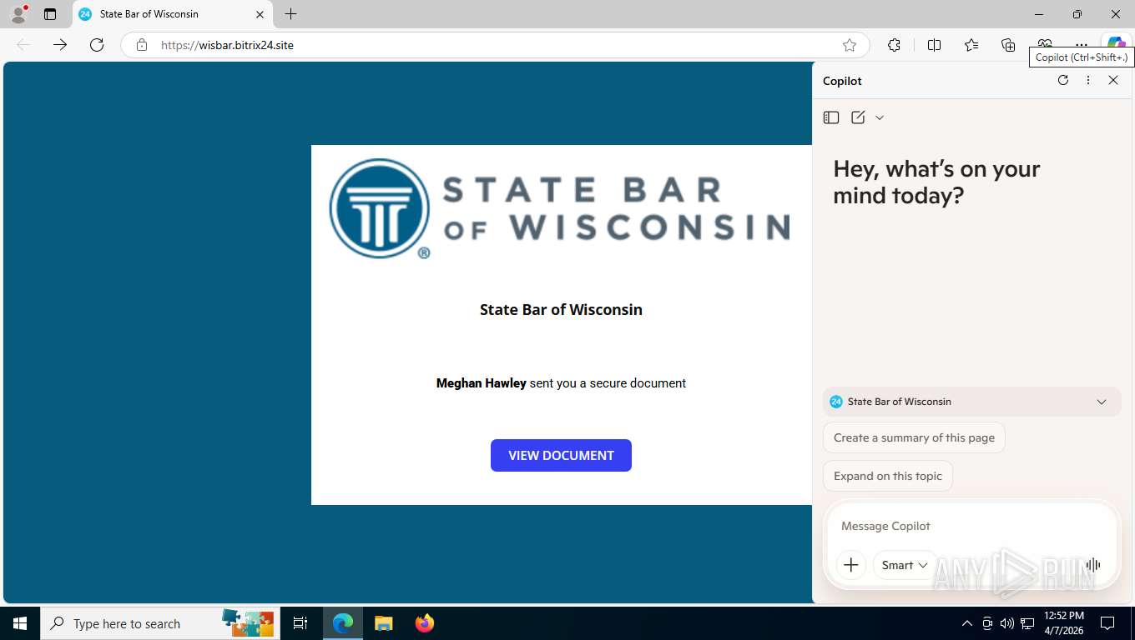Click the VIEW DOCUMENT button

561,455
